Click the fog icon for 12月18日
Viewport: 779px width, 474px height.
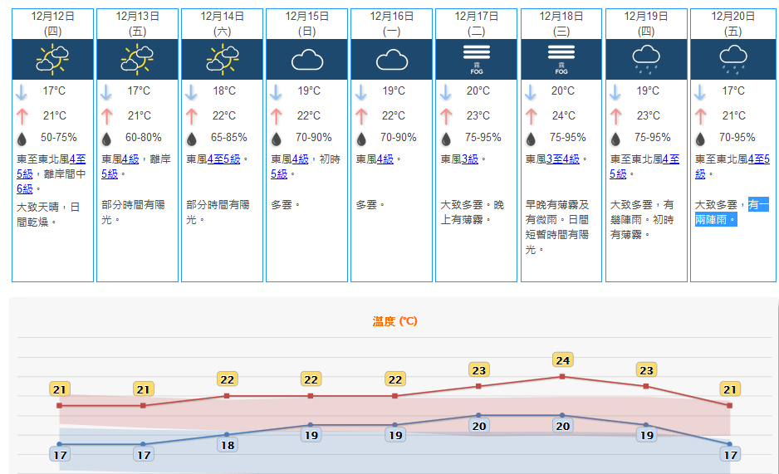coord(561,60)
